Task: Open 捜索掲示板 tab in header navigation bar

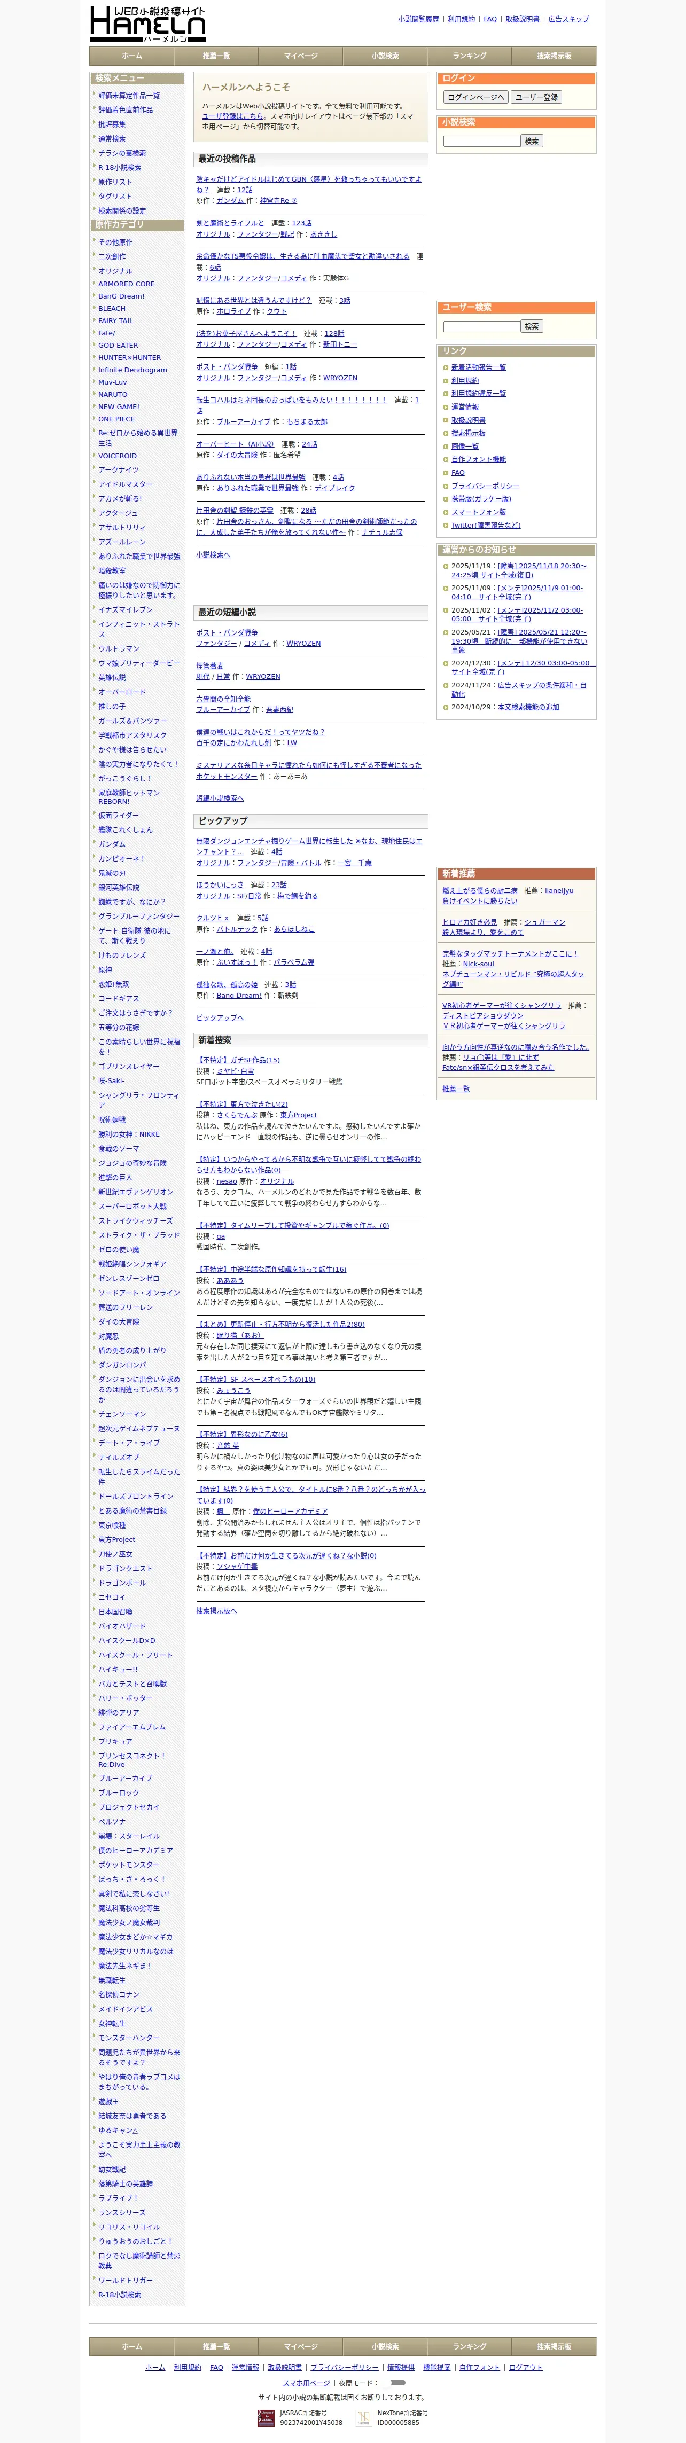Action: (x=554, y=56)
